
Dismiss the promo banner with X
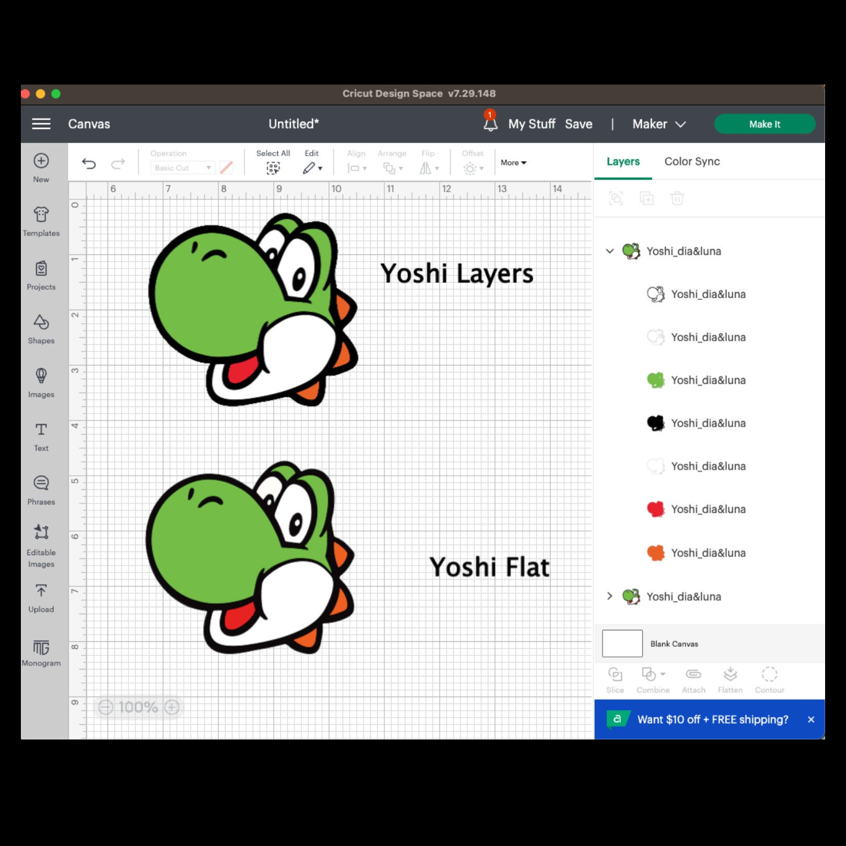coord(811,719)
